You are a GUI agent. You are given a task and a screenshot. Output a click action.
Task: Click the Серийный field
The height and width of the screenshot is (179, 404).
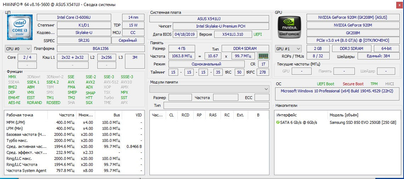click(x=128, y=40)
